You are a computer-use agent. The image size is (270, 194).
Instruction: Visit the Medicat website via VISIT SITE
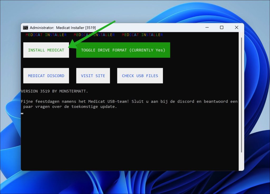(x=93, y=76)
